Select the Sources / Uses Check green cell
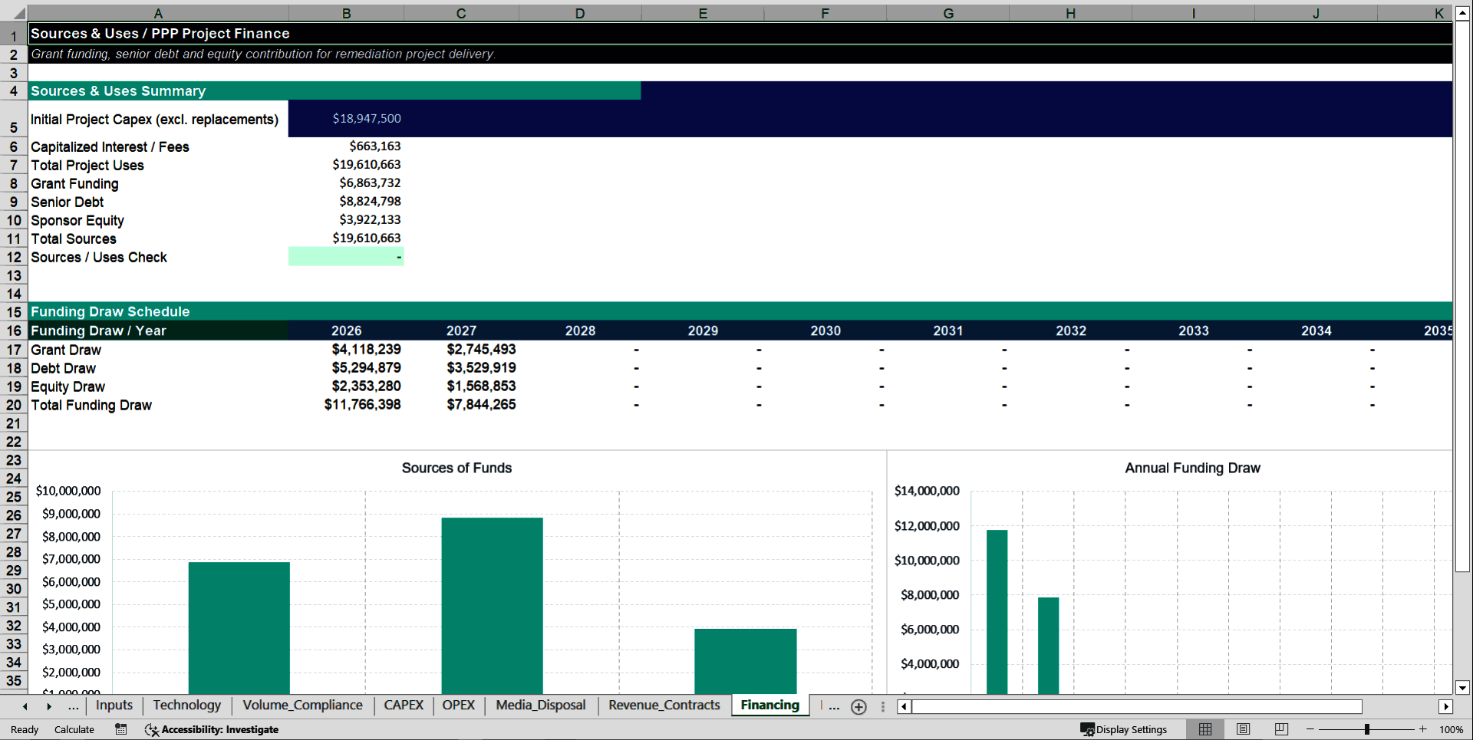Viewport: 1473px width, 740px height. click(x=346, y=257)
